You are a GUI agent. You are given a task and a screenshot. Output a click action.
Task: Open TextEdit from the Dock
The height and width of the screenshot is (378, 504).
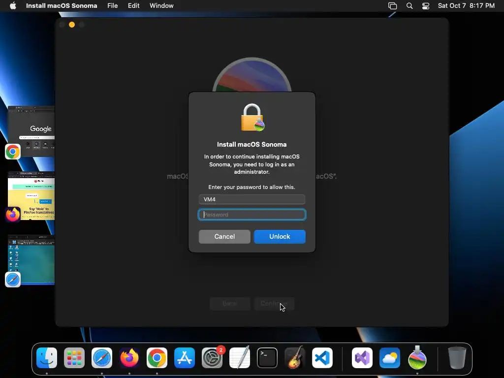coord(240,358)
